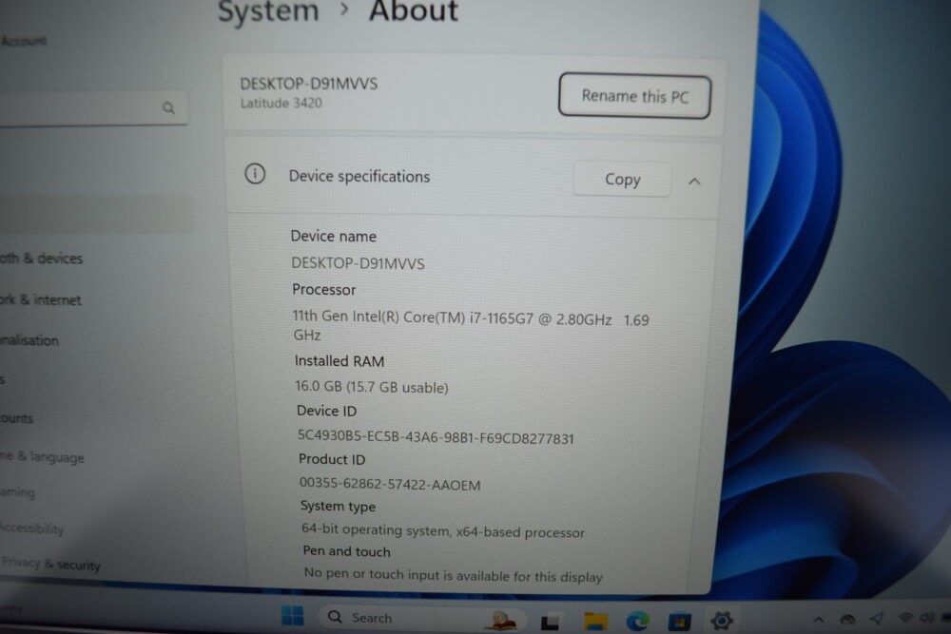Screen dimensions: 951x634
Task: Click the Pen and touch label
Action: [346, 551]
